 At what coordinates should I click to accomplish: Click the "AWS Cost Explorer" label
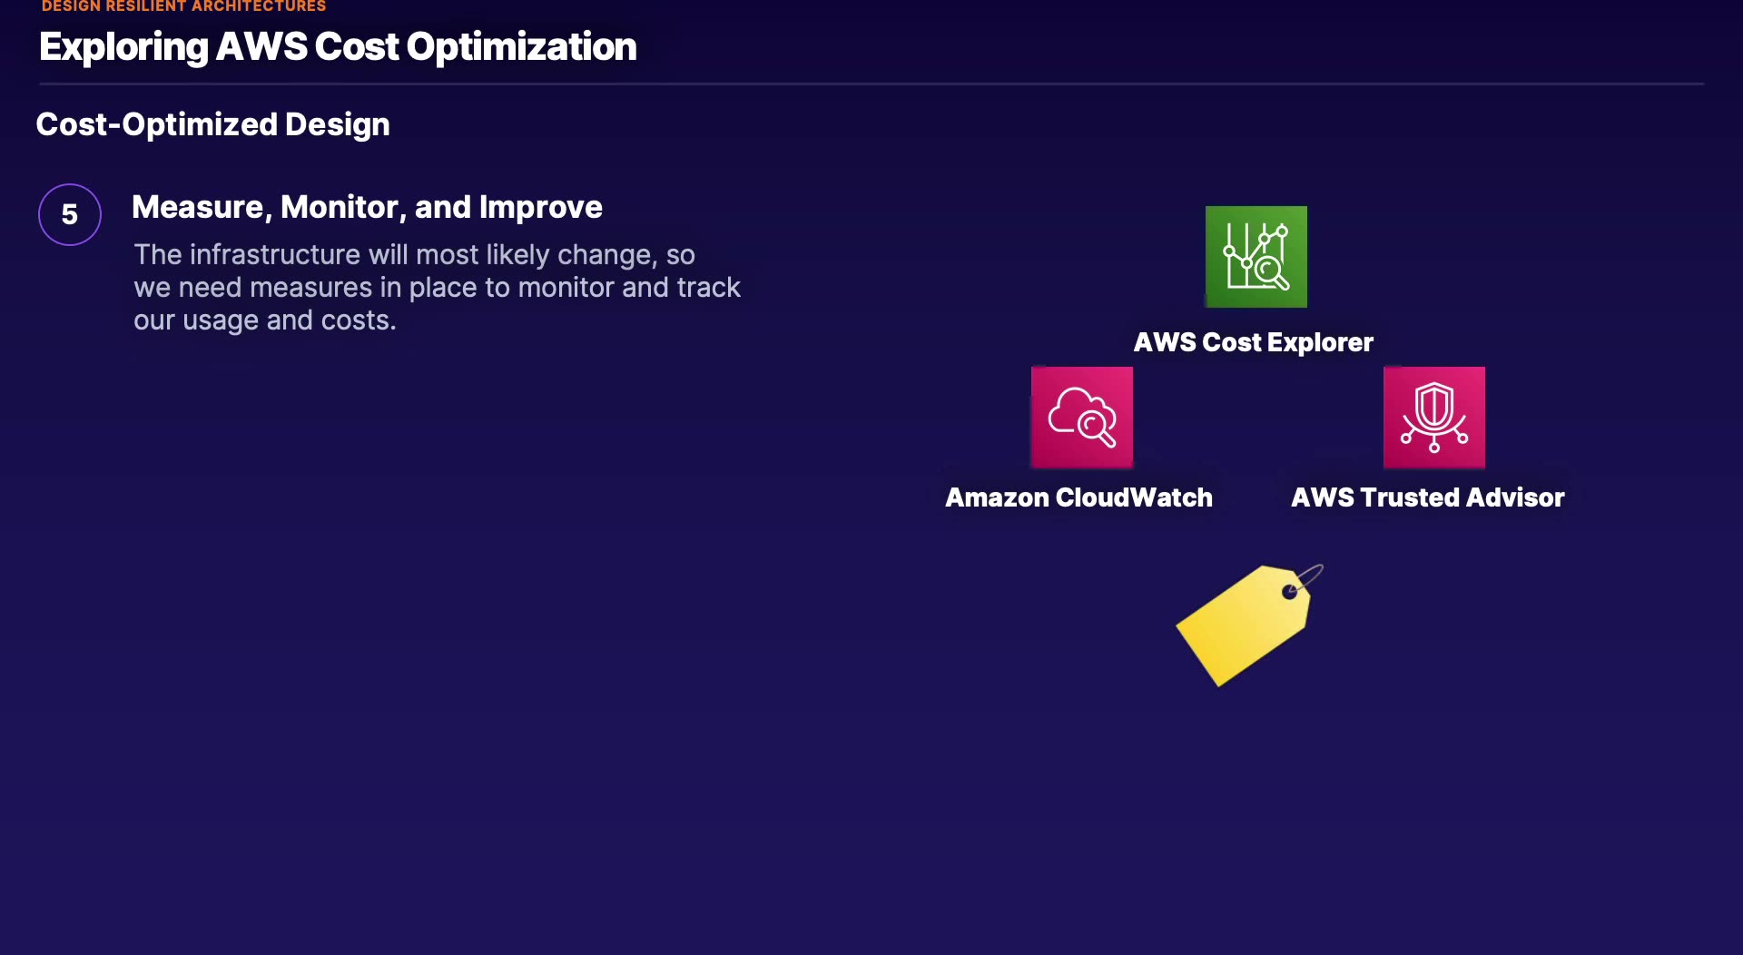pyautogui.click(x=1253, y=342)
